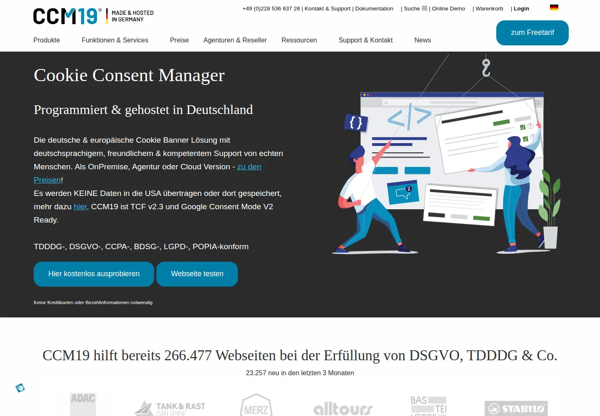This screenshot has width=600, height=416.
Task: Open the Dokumentation link
Action: 374,8
